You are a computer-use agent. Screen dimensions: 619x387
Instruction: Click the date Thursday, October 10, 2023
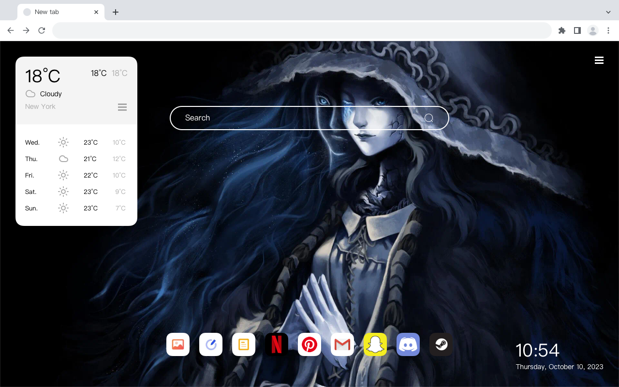[x=560, y=367]
